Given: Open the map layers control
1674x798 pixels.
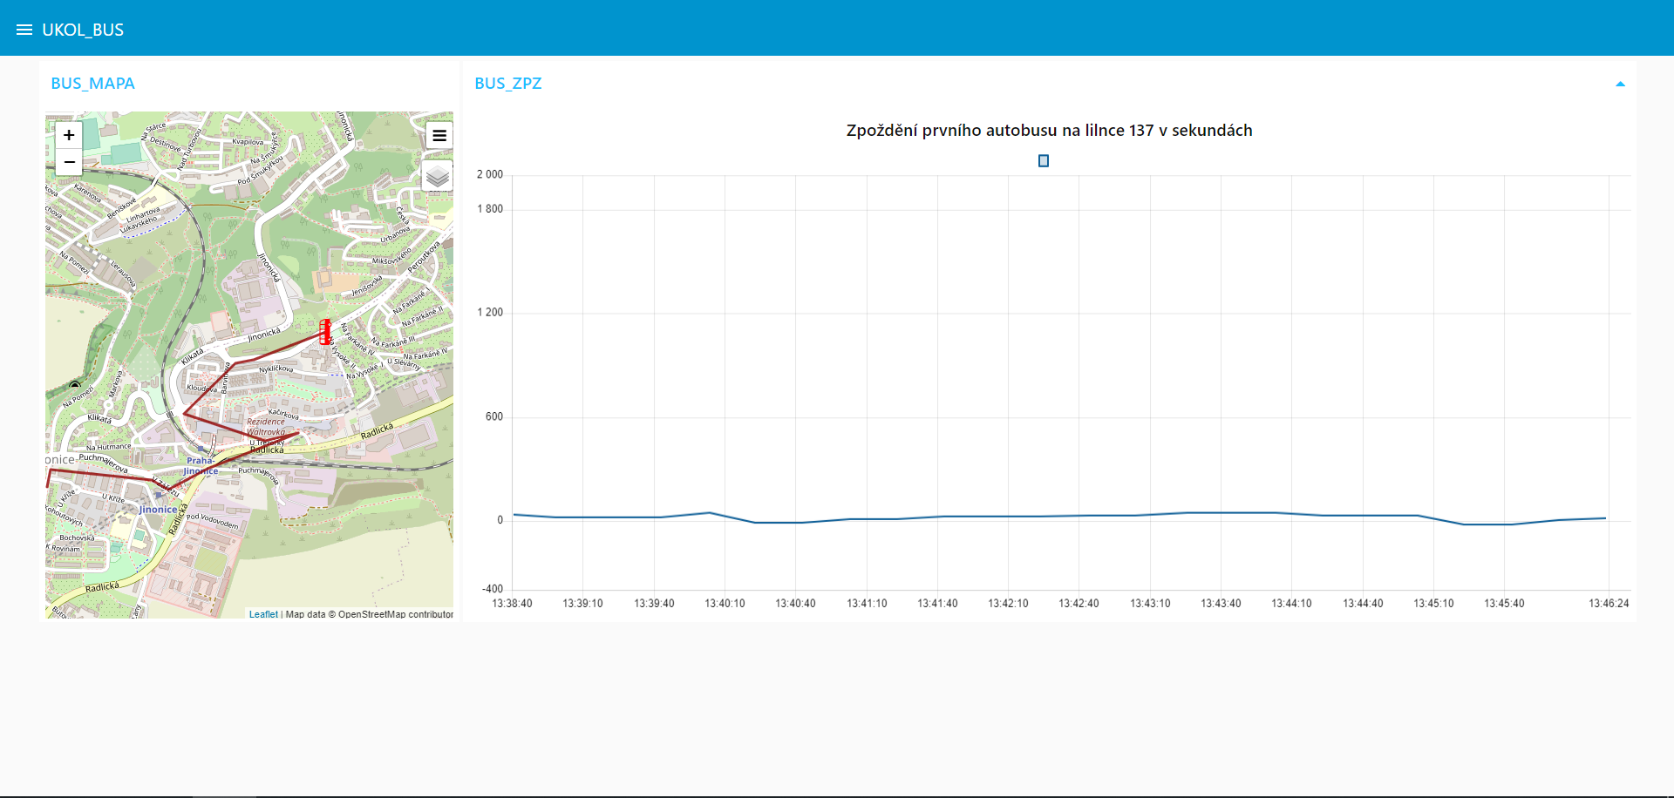Looking at the screenshot, I should [x=438, y=176].
